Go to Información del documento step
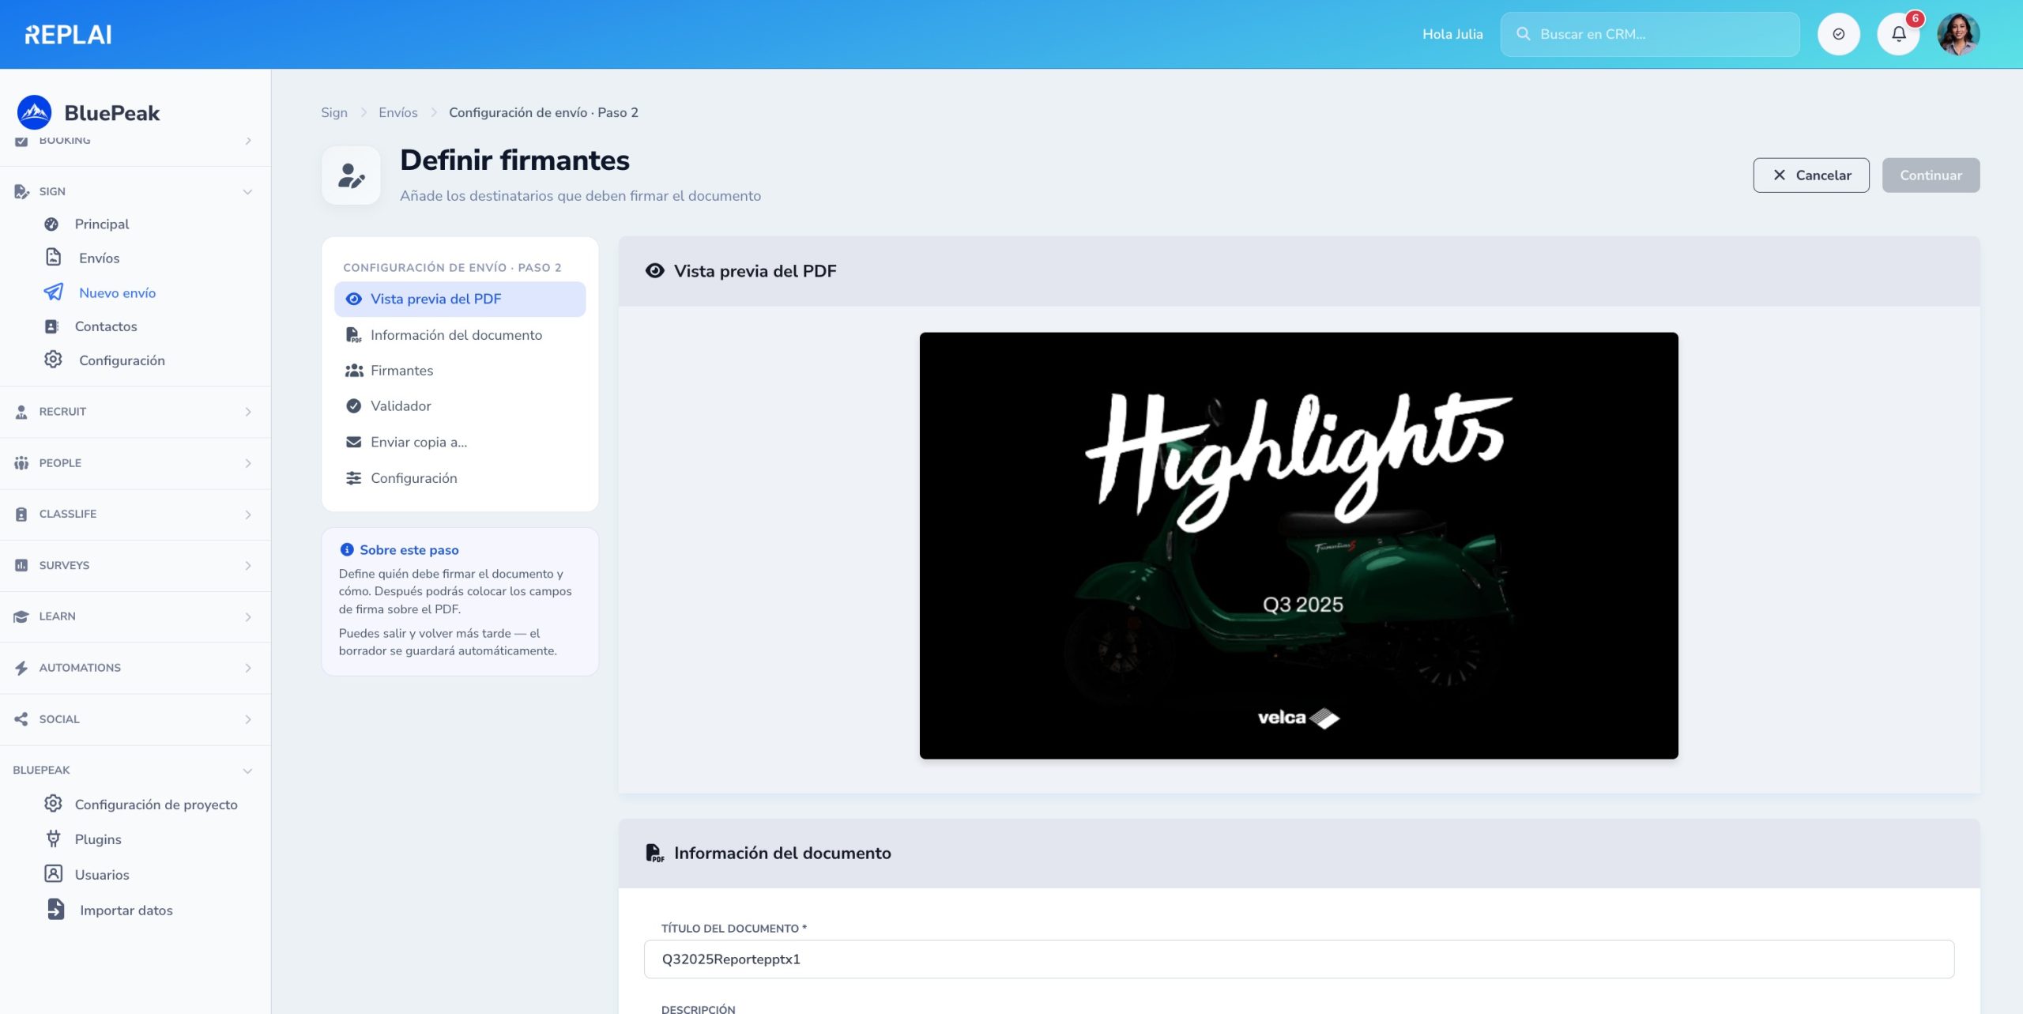 point(460,335)
